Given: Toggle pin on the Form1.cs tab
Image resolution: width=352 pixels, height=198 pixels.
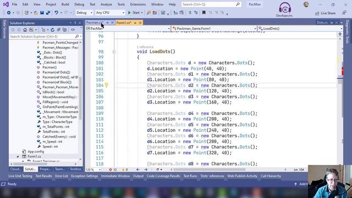Looking at the screenshot, I should pos(135,23).
